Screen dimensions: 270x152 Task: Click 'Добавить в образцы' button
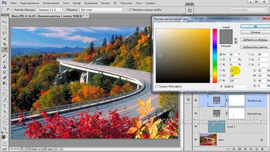pyautogui.click(x=255, y=40)
